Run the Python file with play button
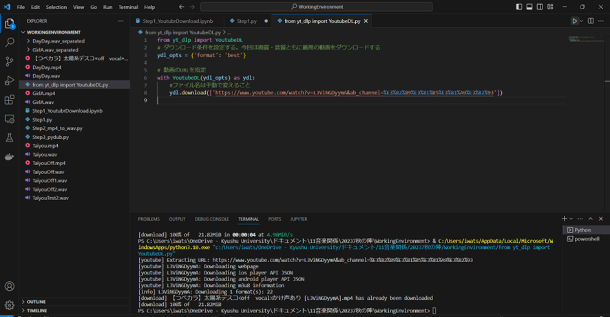Image resolution: width=610 pixels, height=317 pixels. click(575, 21)
